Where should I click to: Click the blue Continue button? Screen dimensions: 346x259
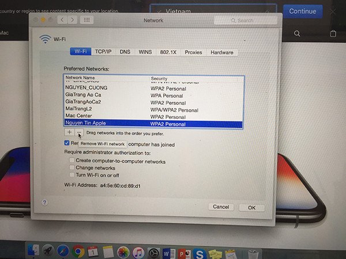(303, 11)
